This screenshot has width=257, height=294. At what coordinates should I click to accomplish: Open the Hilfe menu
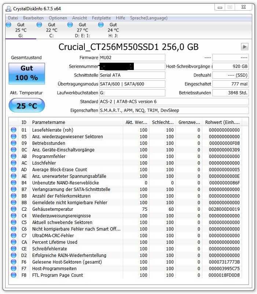(120, 18)
